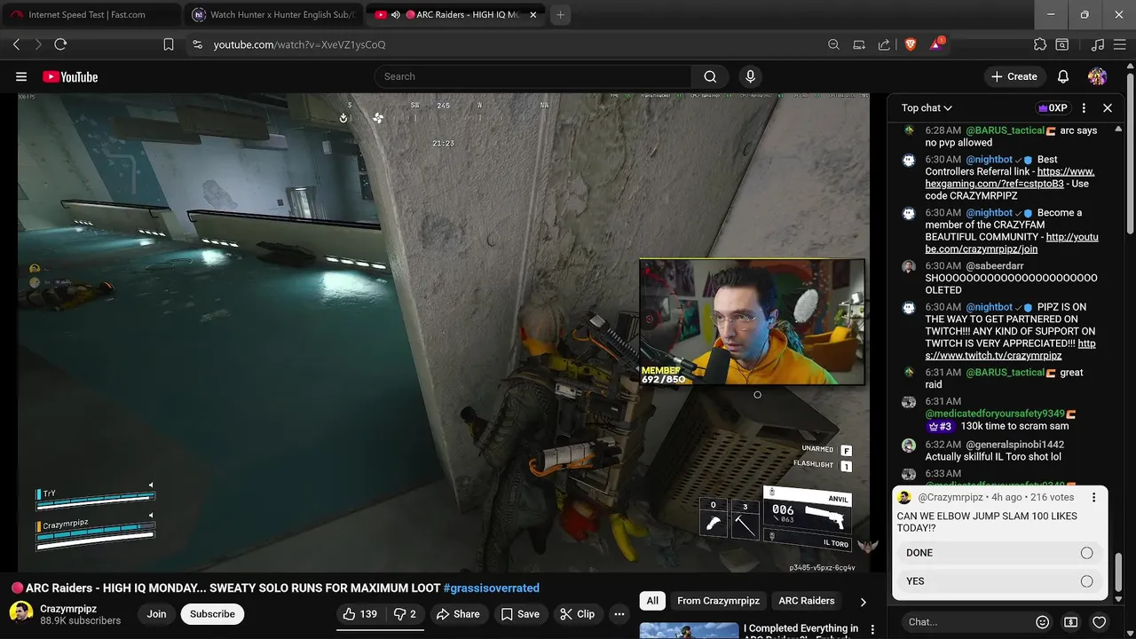1136x639 pixels.
Task: Click the #grassisoverrated hashtag
Action: (x=491, y=588)
